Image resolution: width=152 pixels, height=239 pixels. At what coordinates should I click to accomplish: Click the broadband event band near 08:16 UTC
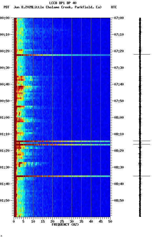[62, 145]
